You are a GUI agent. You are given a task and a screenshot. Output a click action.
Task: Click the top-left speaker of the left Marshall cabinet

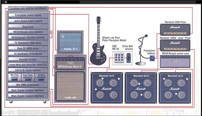[100, 83]
